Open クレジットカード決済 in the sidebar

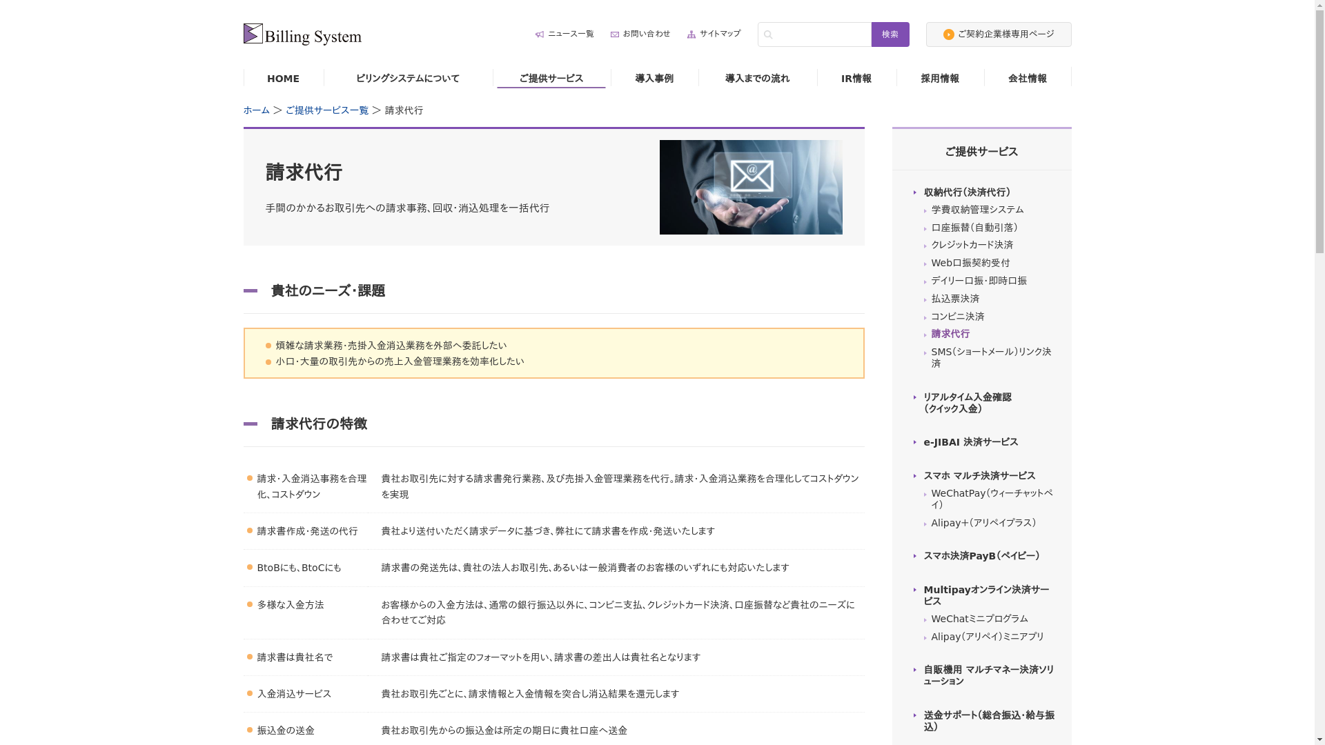(972, 245)
